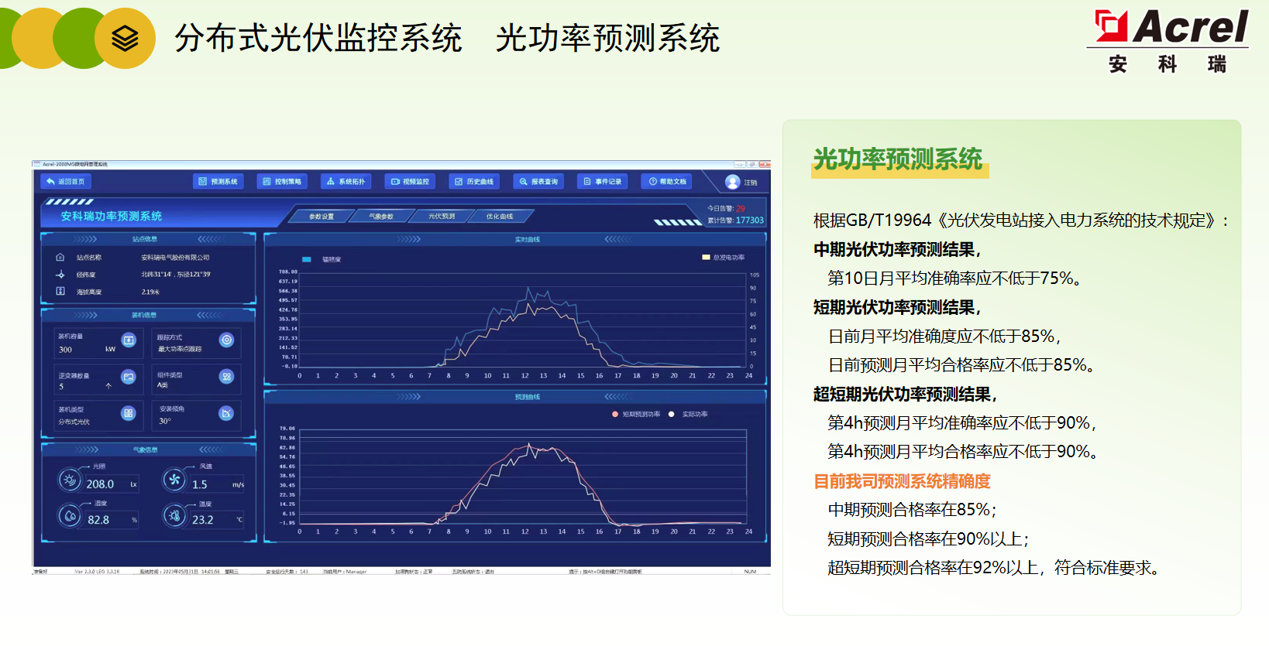
Task: Click the 最大功率点跟踪 value
Action: [180, 350]
